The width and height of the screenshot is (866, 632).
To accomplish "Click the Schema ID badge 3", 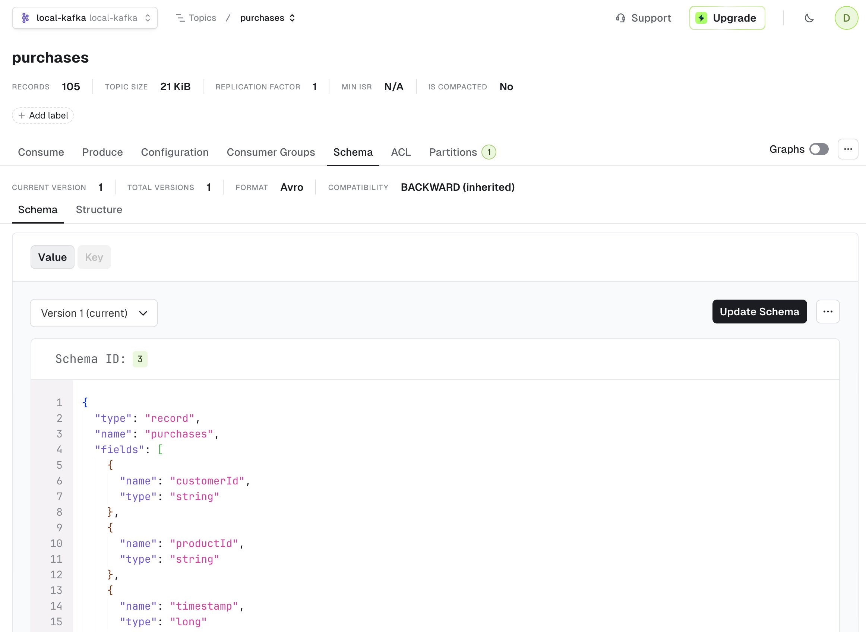I will pyautogui.click(x=140, y=359).
